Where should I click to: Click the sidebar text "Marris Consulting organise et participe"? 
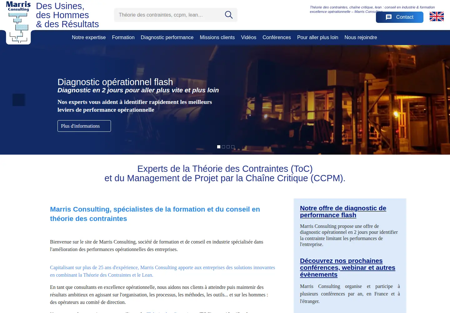(350, 294)
